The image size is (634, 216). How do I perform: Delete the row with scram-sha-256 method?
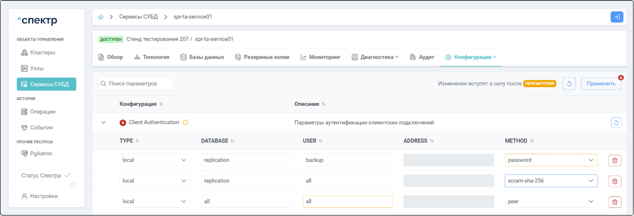coord(614,181)
